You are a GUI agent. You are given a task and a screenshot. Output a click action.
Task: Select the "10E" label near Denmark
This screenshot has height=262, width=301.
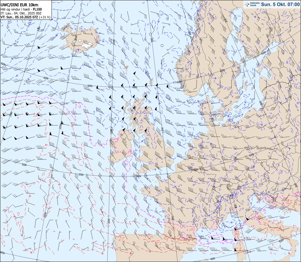coord(212,120)
